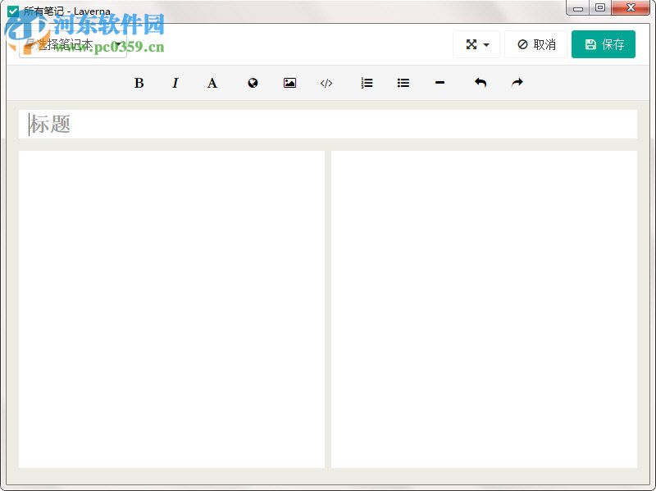Click the Laverna app icon in the title bar
The height and width of the screenshot is (491, 656).
coord(13,11)
